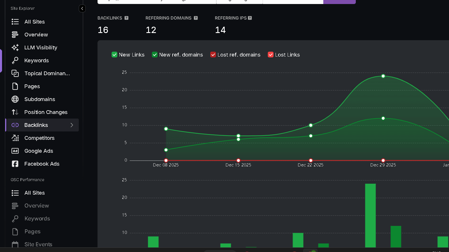Open Google Ads via the Ad icon
Viewport: 449px width, 252px height.
[15, 151]
